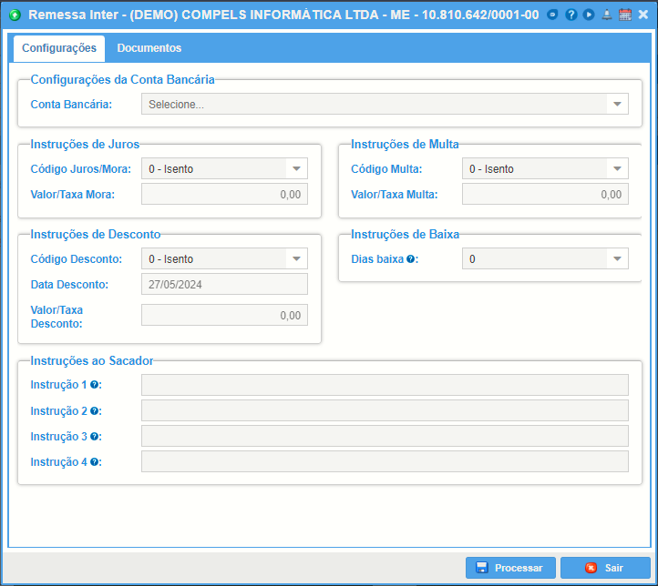Viewport: 658px width, 586px height.
Task: Focus the Instrução 3 text field
Action: (385, 436)
